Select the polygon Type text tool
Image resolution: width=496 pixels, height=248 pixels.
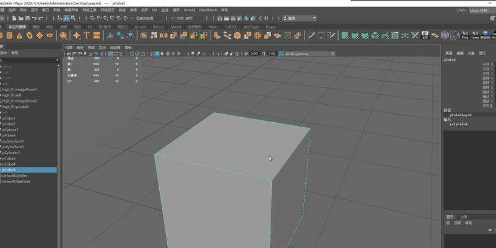pyautogui.click(x=86, y=35)
